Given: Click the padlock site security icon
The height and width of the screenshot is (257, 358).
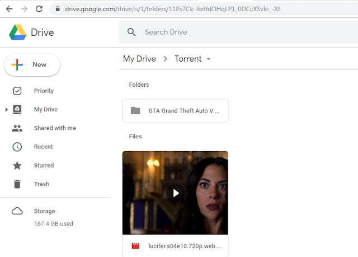Looking at the screenshot, I should point(58,9).
